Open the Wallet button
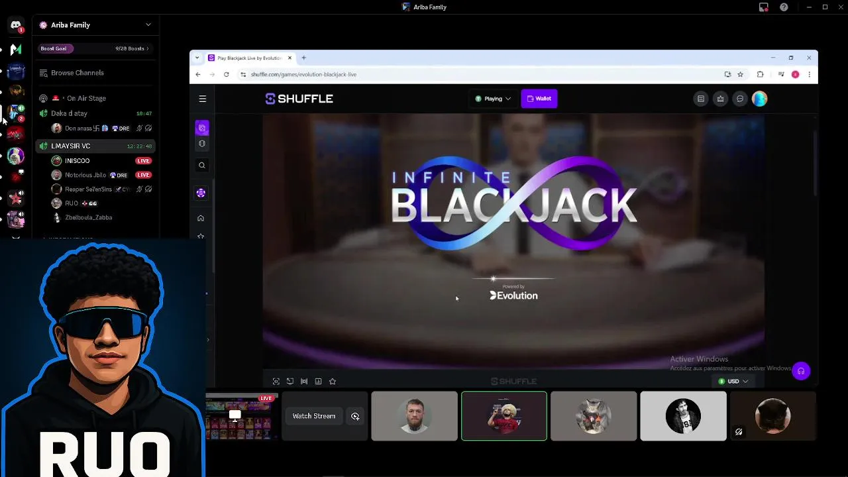This screenshot has width=848, height=477. coord(539,99)
